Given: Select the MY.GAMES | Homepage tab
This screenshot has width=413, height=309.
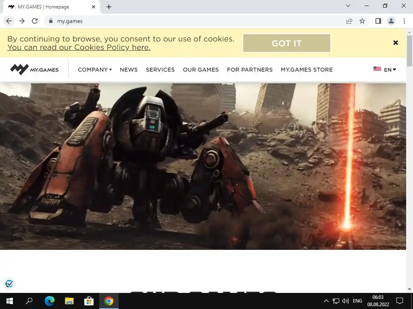Looking at the screenshot, I should [51, 7].
